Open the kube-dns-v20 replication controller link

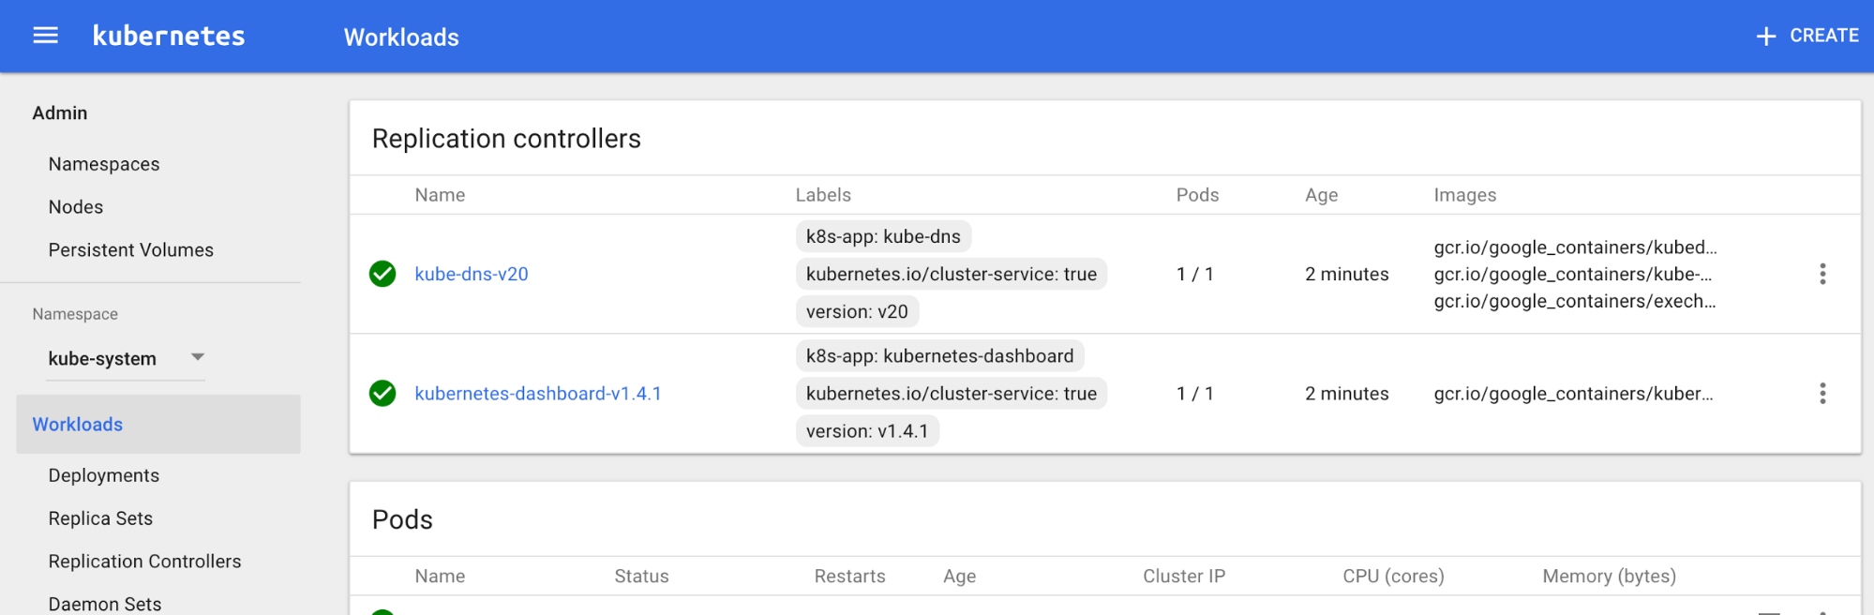click(472, 274)
